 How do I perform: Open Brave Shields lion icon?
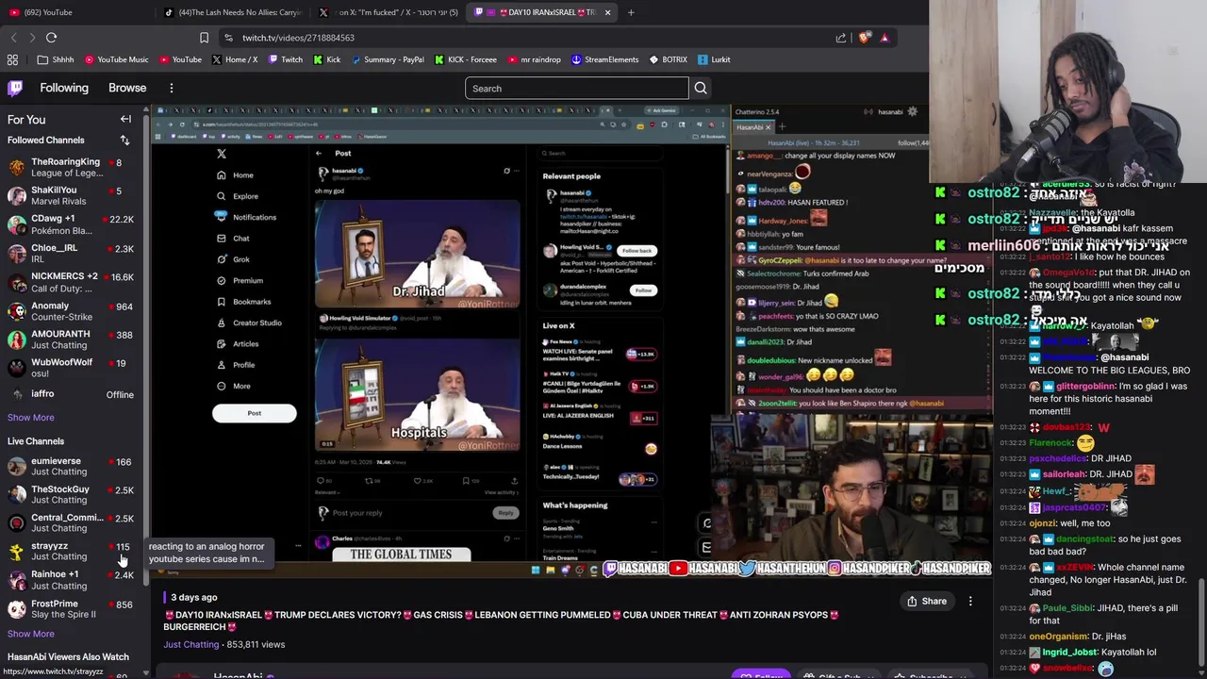[864, 38]
